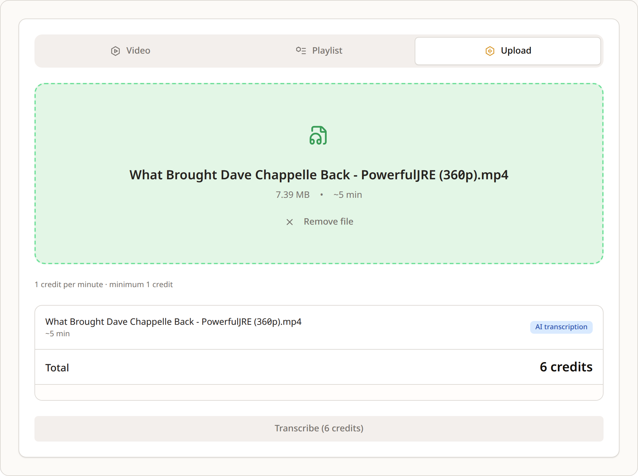This screenshot has height=476, width=638.
Task: Click the 7.39 MB file size text
Action: [x=293, y=195]
